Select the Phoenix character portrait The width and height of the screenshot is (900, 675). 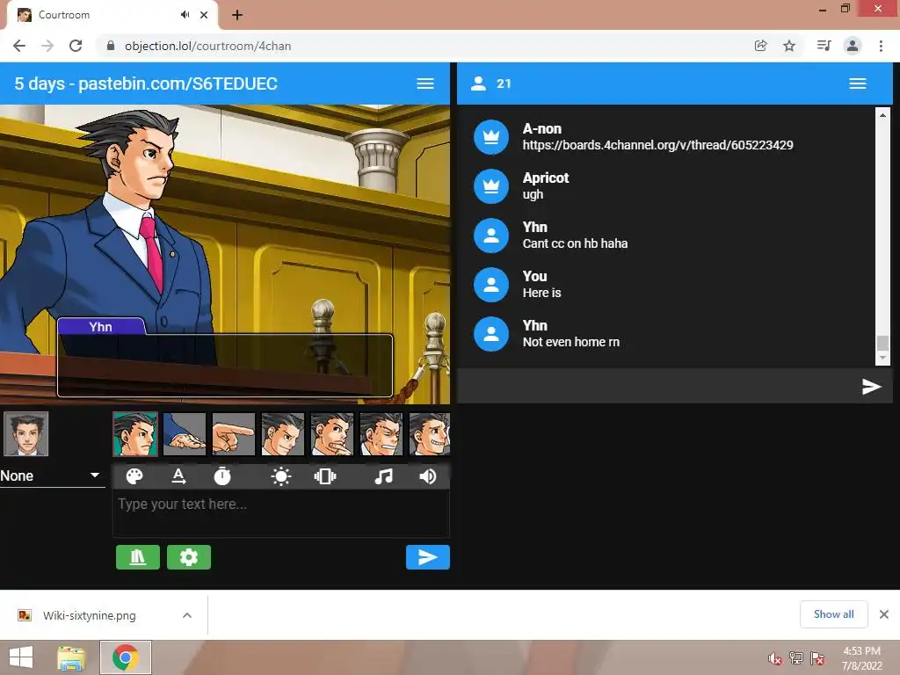25,434
